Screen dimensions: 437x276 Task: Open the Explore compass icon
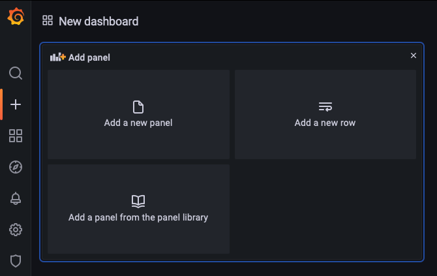pos(16,167)
